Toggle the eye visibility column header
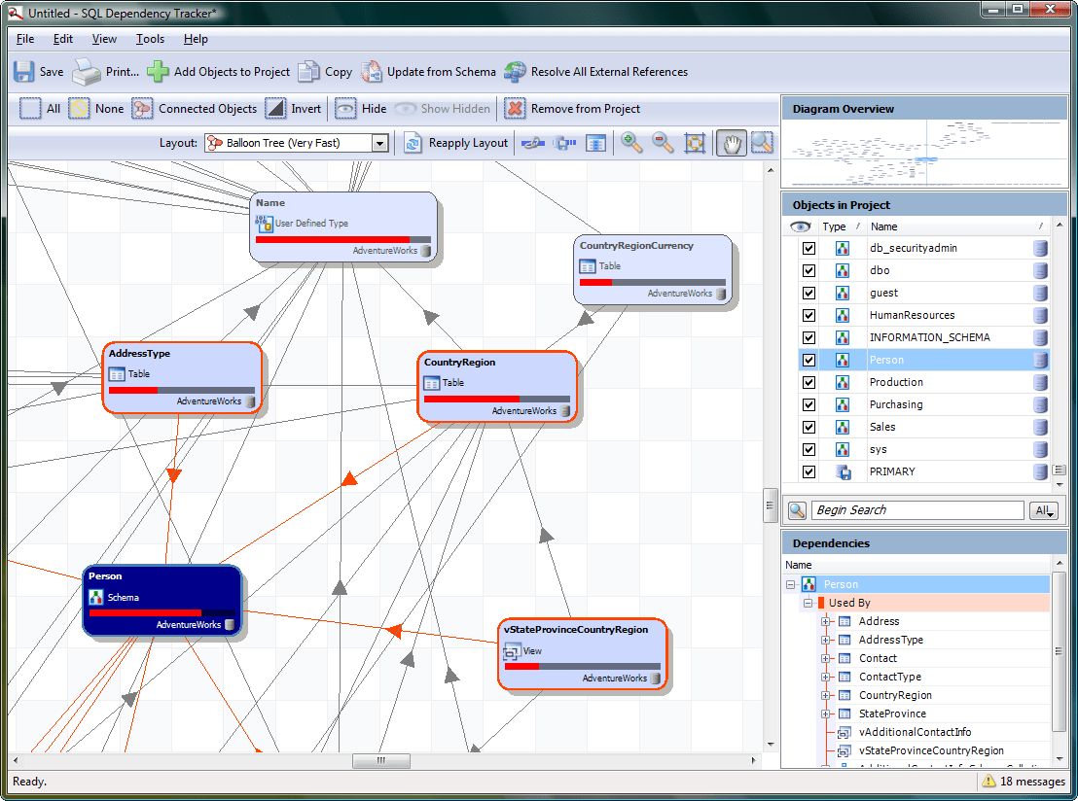Image resolution: width=1078 pixels, height=801 pixels. (799, 226)
